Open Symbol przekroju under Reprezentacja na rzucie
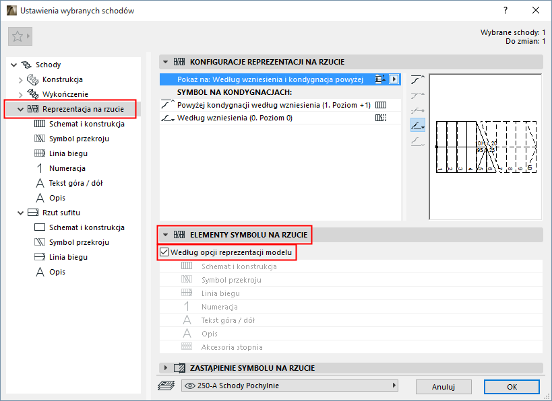552x401 pixels. (x=80, y=139)
